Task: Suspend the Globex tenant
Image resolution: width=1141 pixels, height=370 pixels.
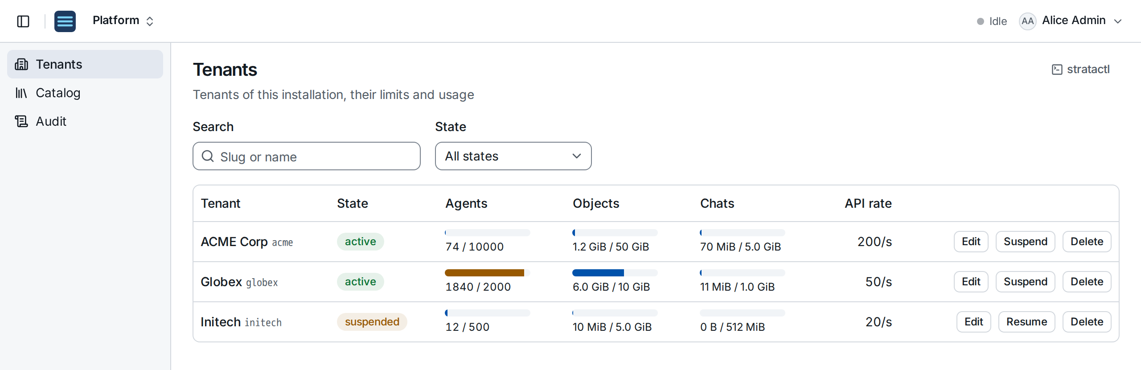Action: pos(1025,282)
